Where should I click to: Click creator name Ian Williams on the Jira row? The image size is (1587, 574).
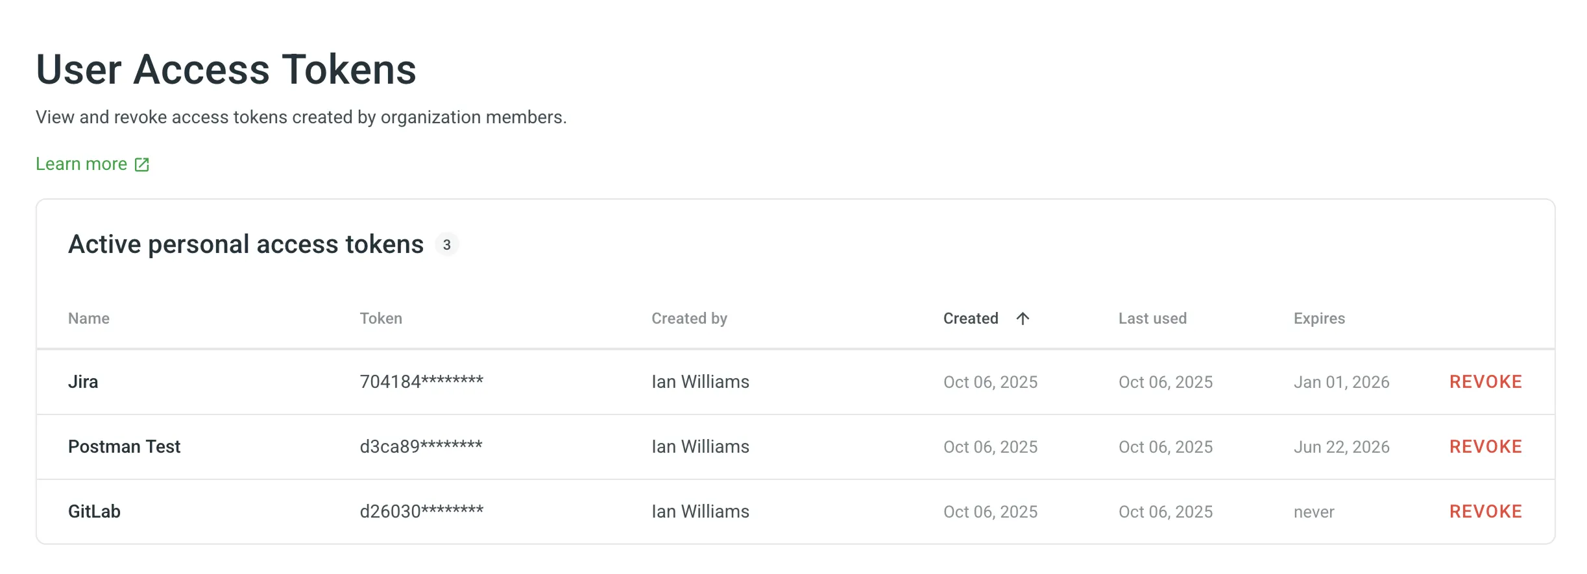(699, 382)
